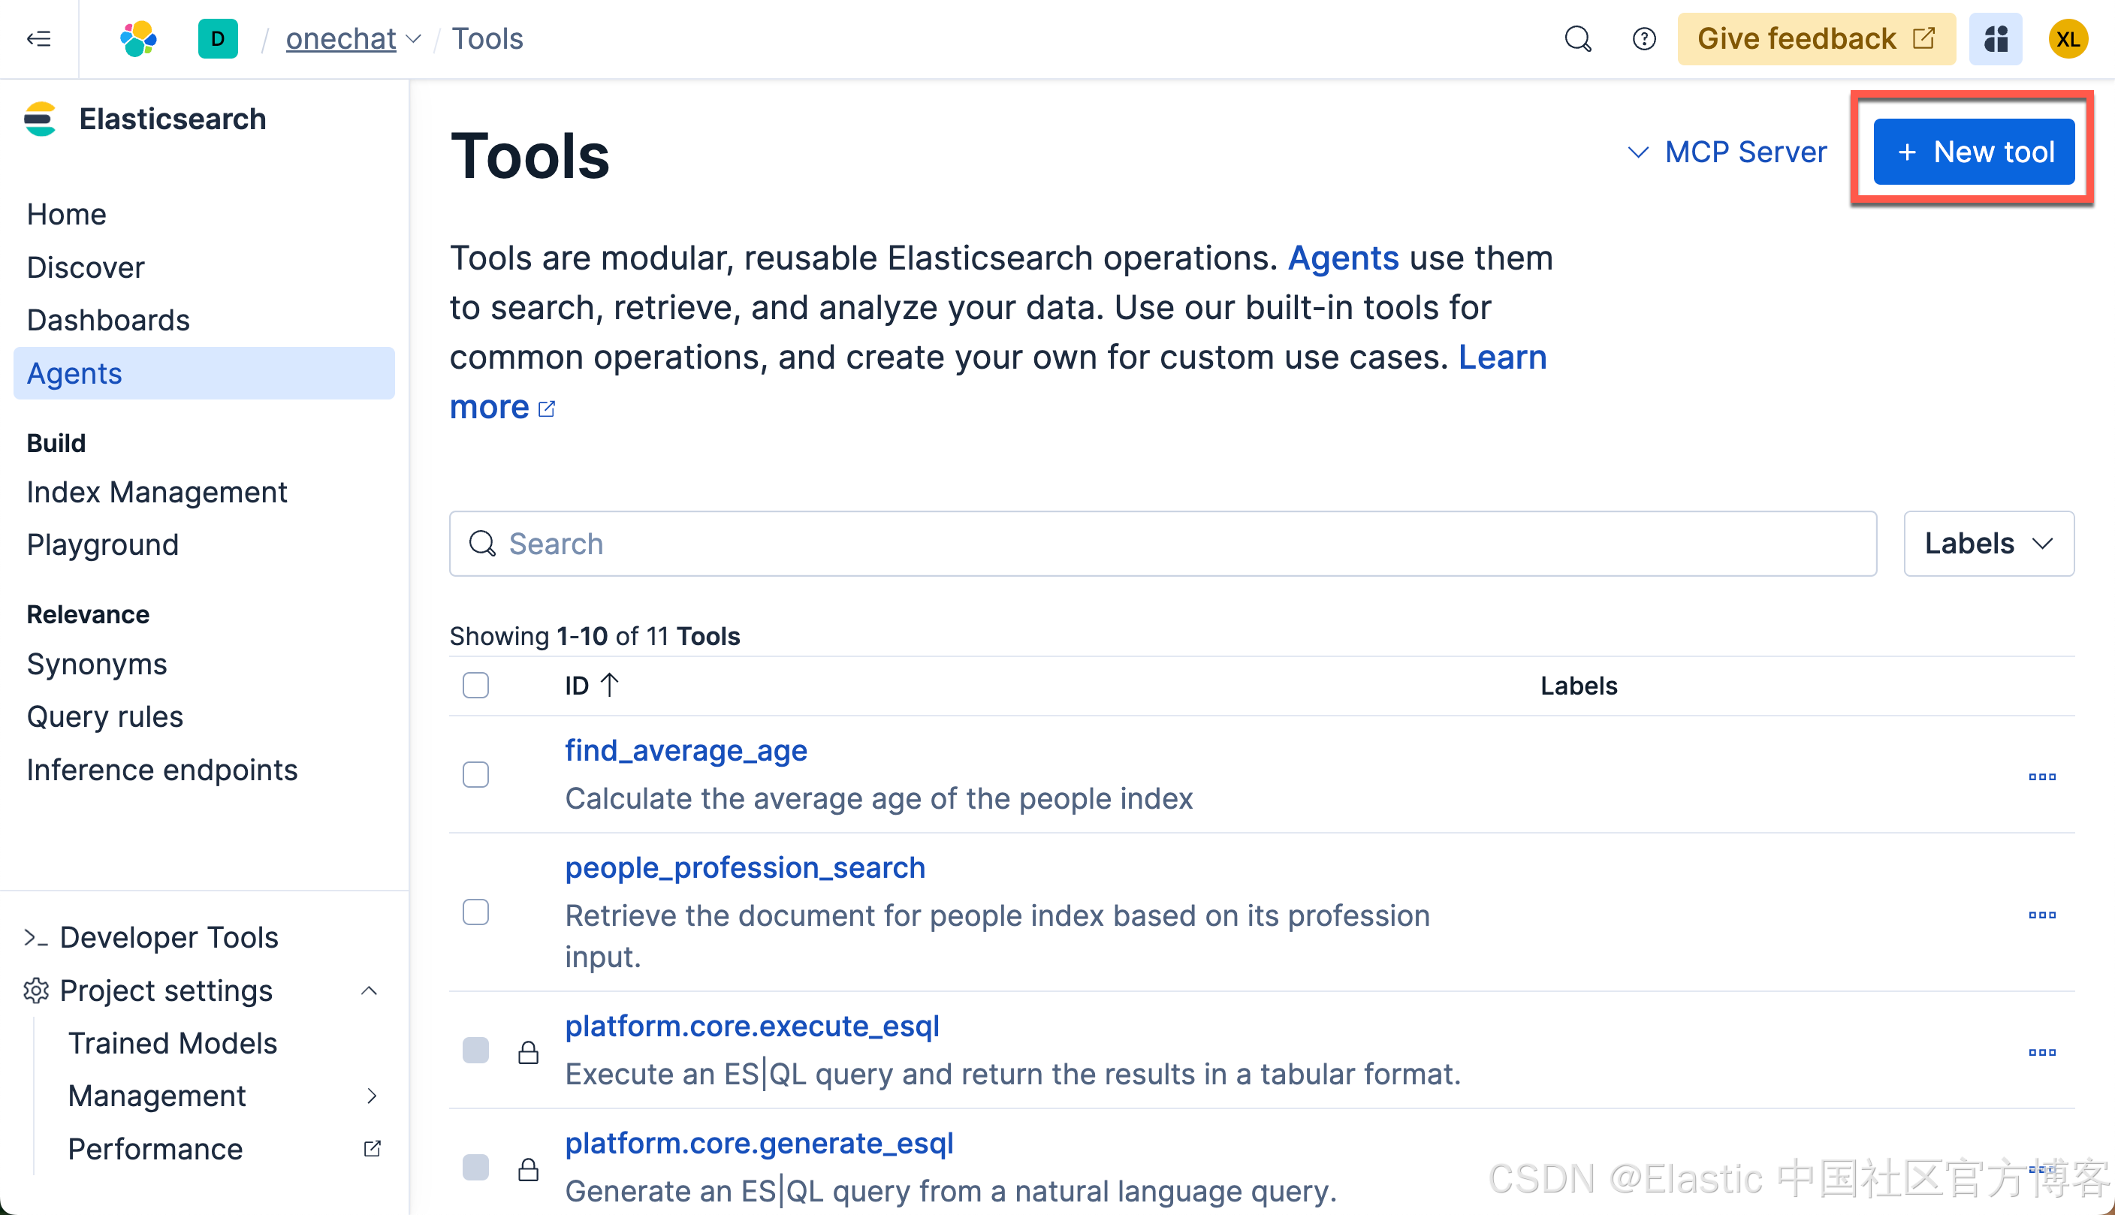
Task: Toggle the select-all tools checkbox
Action: (x=475, y=685)
